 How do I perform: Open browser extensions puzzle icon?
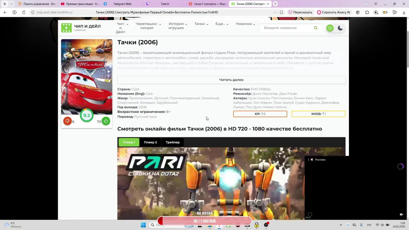[367, 12]
